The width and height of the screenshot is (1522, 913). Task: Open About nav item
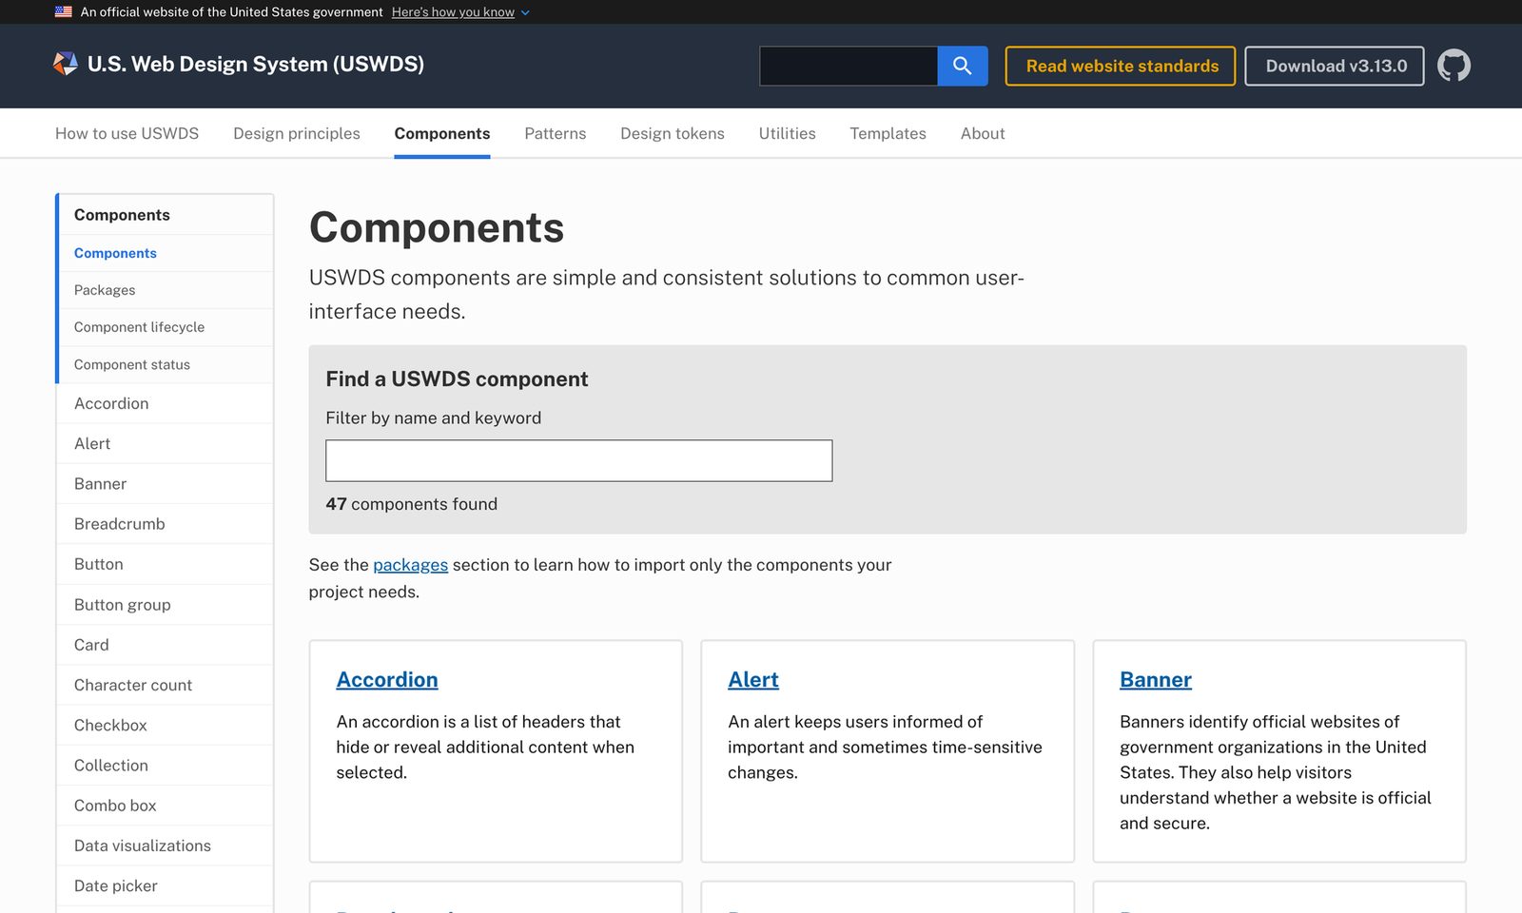[983, 133]
